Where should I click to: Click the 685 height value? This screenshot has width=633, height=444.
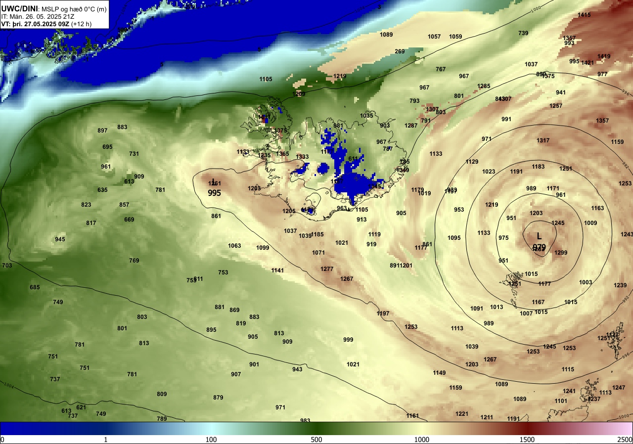(35, 287)
